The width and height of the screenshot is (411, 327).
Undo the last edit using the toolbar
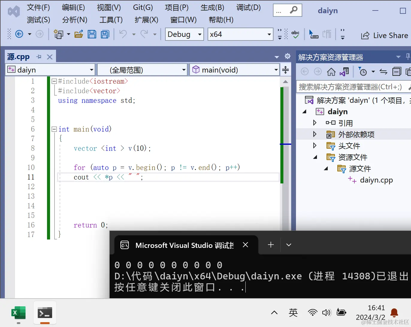tap(123, 34)
